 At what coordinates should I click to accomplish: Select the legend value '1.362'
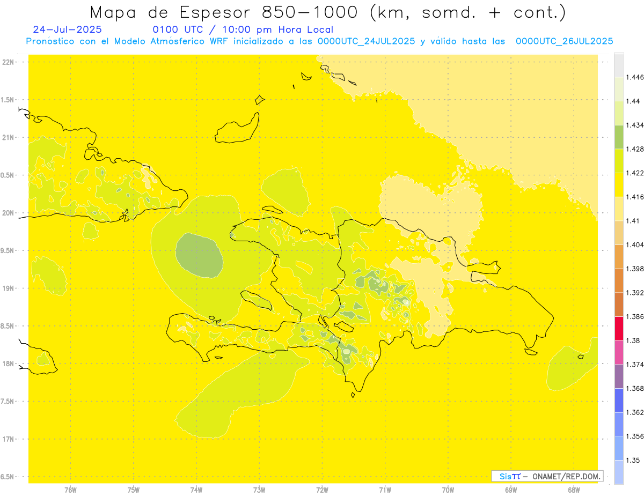point(635,412)
